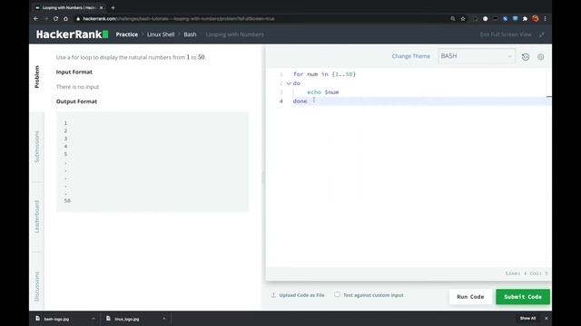The height and width of the screenshot is (326, 581).
Task: Switch to Submissions side tab
Action: (x=36, y=147)
